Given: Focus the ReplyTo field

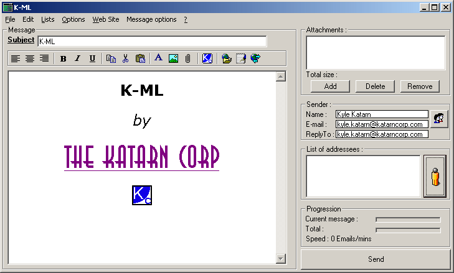Looking at the screenshot, I should (x=382, y=134).
